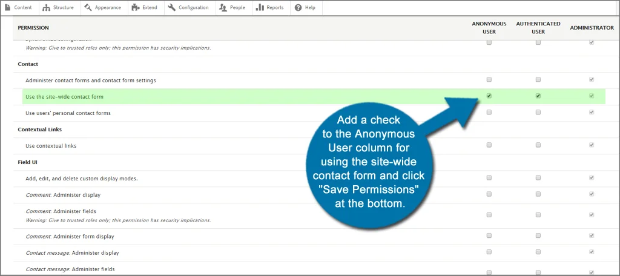Click the Structure hierarchy icon

click(x=46, y=7)
